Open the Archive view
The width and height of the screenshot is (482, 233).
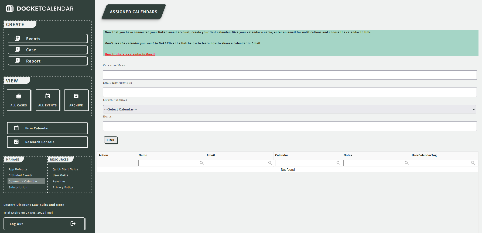(x=76, y=100)
